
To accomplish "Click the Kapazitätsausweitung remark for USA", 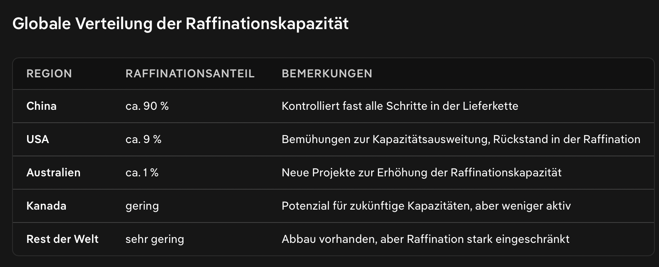I will (x=461, y=139).
